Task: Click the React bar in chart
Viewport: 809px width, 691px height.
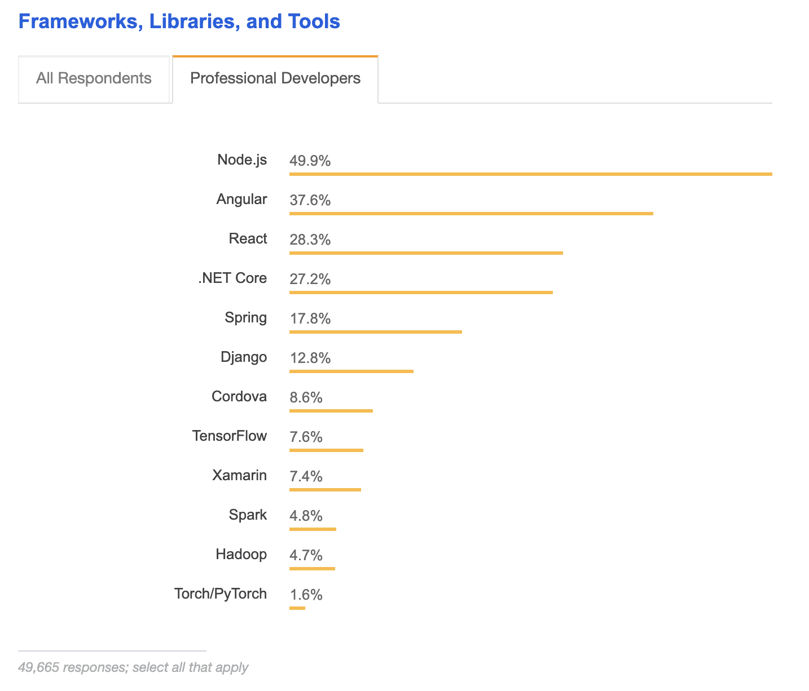Action: click(426, 253)
